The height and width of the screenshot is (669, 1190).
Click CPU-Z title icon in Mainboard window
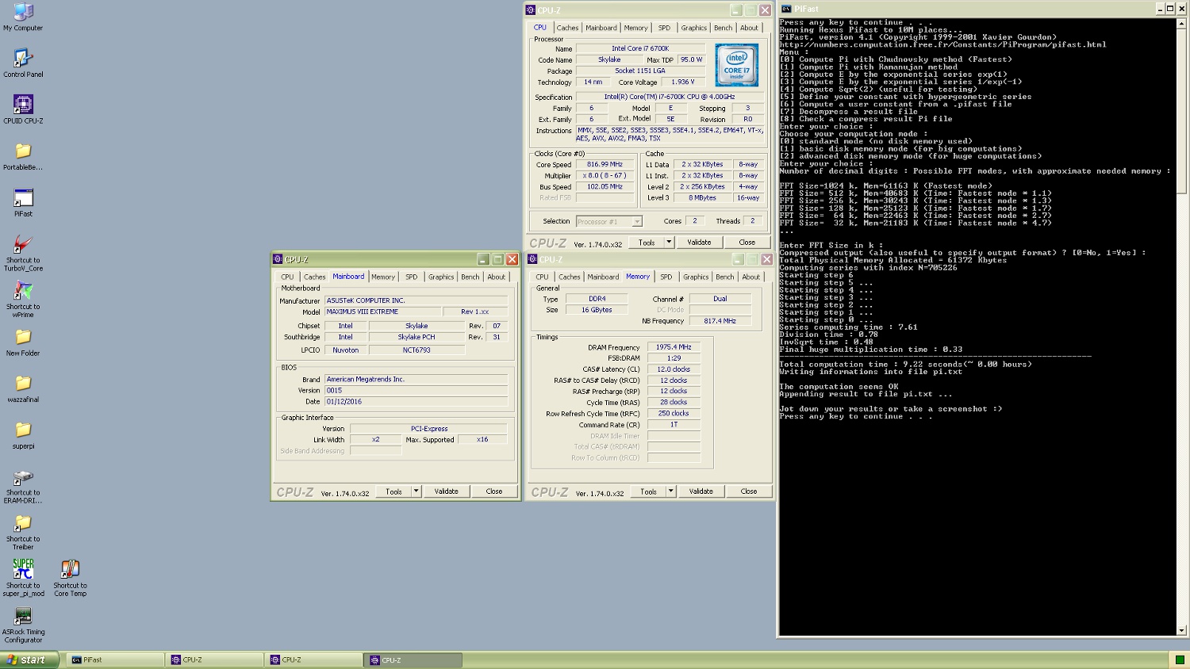[278, 259]
